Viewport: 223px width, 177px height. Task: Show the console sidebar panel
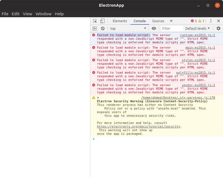(94, 29)
